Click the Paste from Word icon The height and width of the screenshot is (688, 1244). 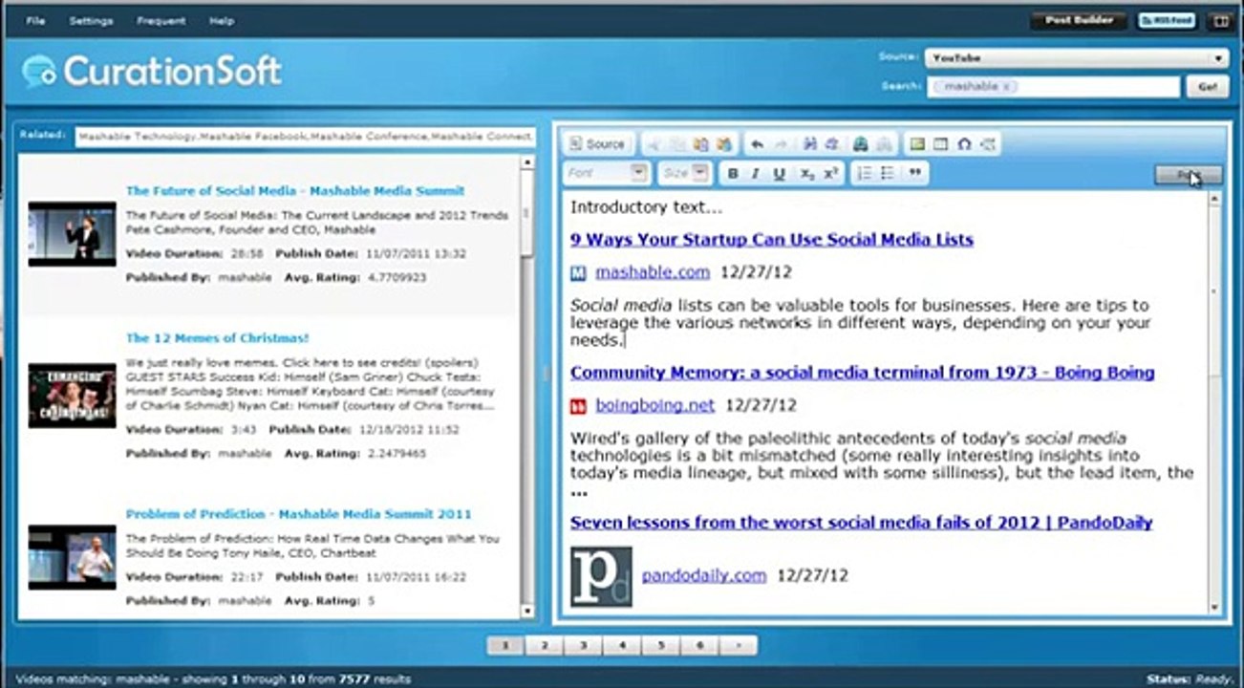(x=724, y=144)
